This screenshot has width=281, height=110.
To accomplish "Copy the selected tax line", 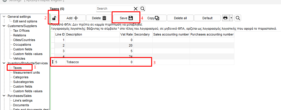I will point(153,18).
